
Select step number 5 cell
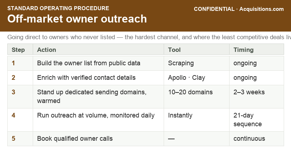pyautogui.click(x=20, y=139)
